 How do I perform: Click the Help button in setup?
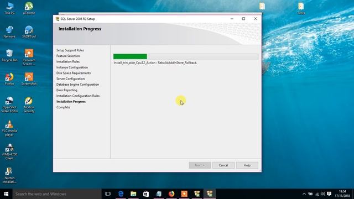(247, 165)
